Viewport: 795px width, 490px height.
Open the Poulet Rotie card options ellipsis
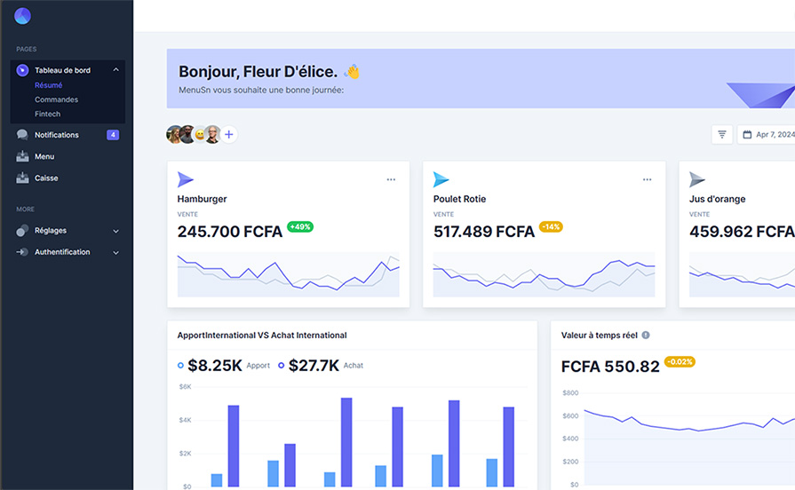tap(647, 179)
